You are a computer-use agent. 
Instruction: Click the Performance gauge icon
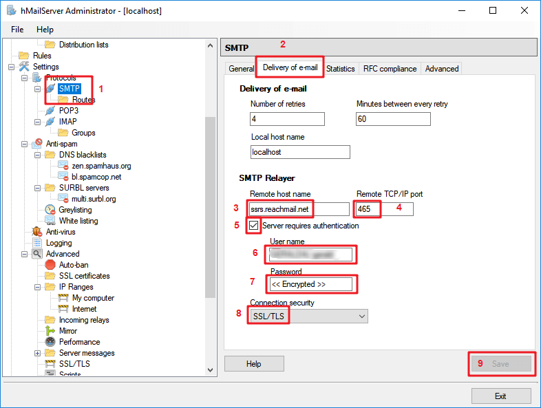(50, 342)
